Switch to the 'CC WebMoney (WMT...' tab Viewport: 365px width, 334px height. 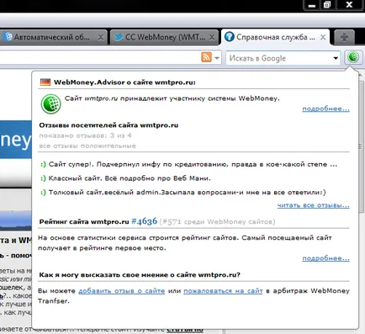click(164, 37)
